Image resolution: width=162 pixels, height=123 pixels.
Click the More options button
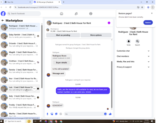[96, 35]
